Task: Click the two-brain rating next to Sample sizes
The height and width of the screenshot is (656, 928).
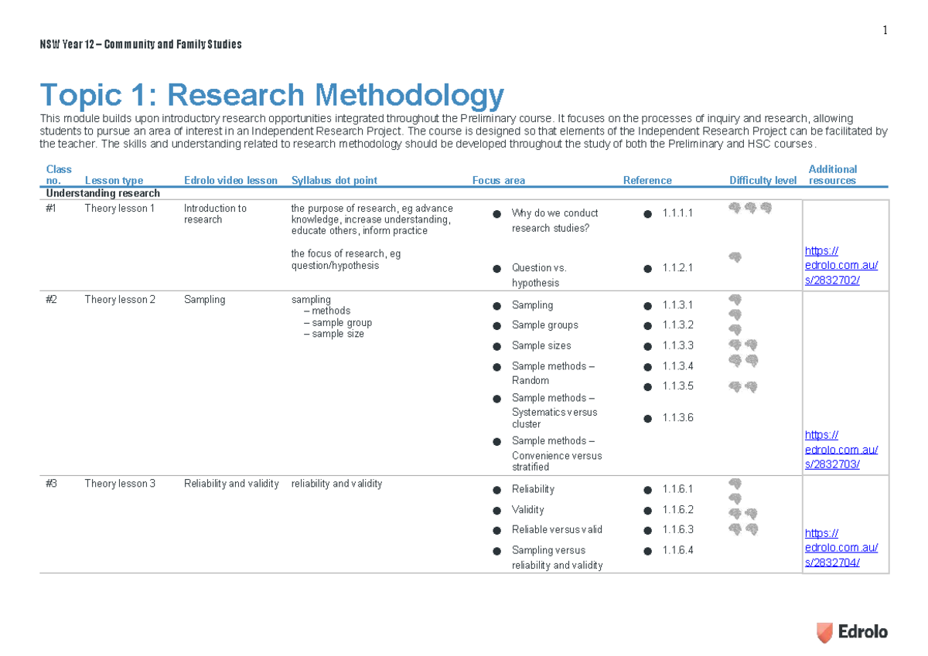Action: 742,345
